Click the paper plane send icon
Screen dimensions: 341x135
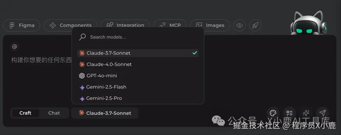point(322,113)
